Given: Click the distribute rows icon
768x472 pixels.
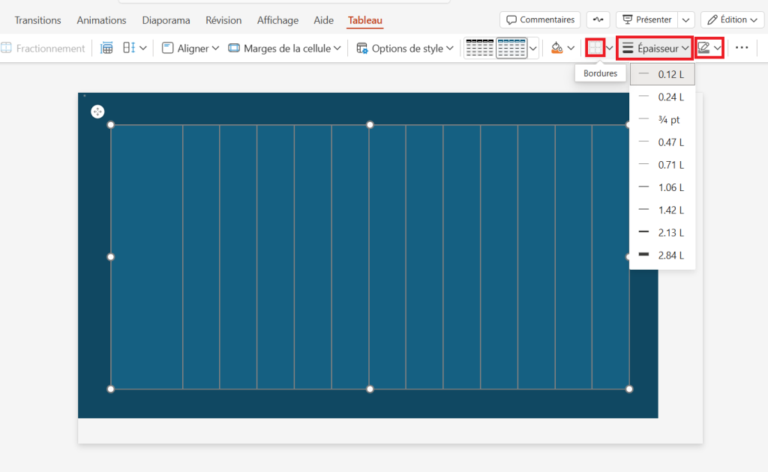Looking at the screenshot, I should click(x=106, y=48).
